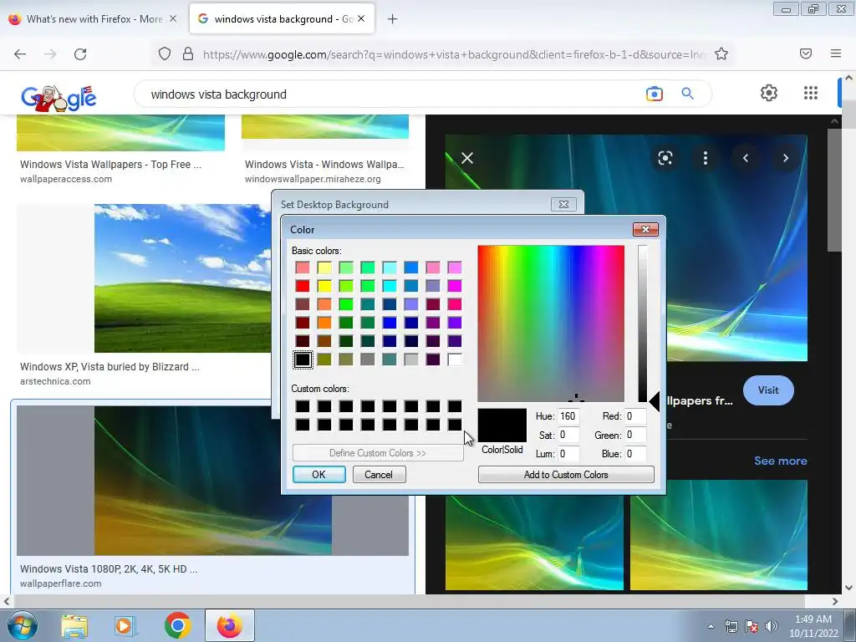The image size is (856, 642).
Task: Save page to Pocket icon
Action: [x=806, y=53]
